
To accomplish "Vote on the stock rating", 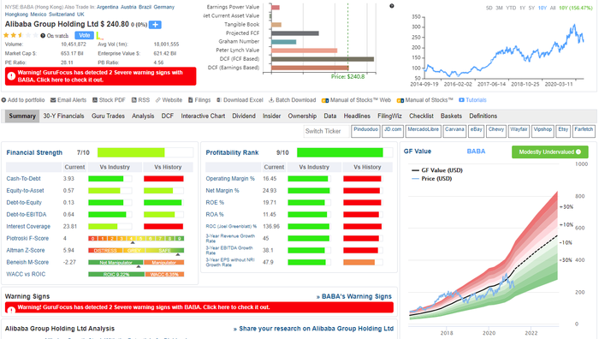I will (x=85, y=36).
